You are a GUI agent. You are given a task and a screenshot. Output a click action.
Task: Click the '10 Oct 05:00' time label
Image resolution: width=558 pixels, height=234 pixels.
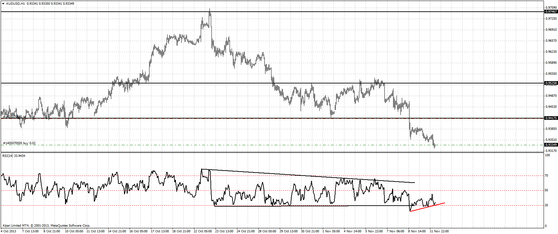click(74, 231)
